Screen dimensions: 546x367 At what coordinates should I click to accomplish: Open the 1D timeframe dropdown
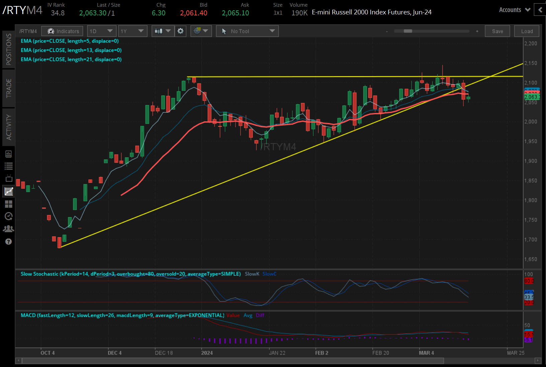point(101,31)
